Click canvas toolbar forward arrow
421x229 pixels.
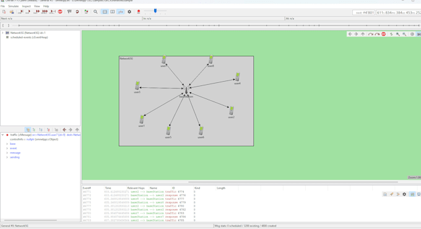pos(356,34)
